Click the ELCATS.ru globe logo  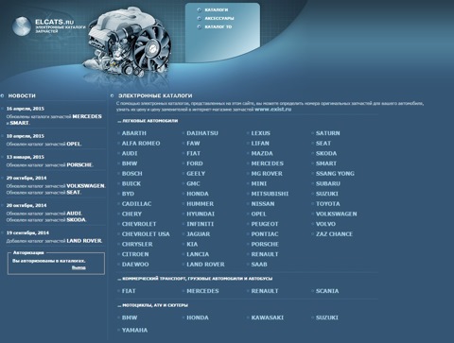coord(22,26)
